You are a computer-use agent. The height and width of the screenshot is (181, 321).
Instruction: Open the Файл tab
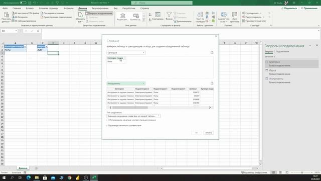coord(5,9)
